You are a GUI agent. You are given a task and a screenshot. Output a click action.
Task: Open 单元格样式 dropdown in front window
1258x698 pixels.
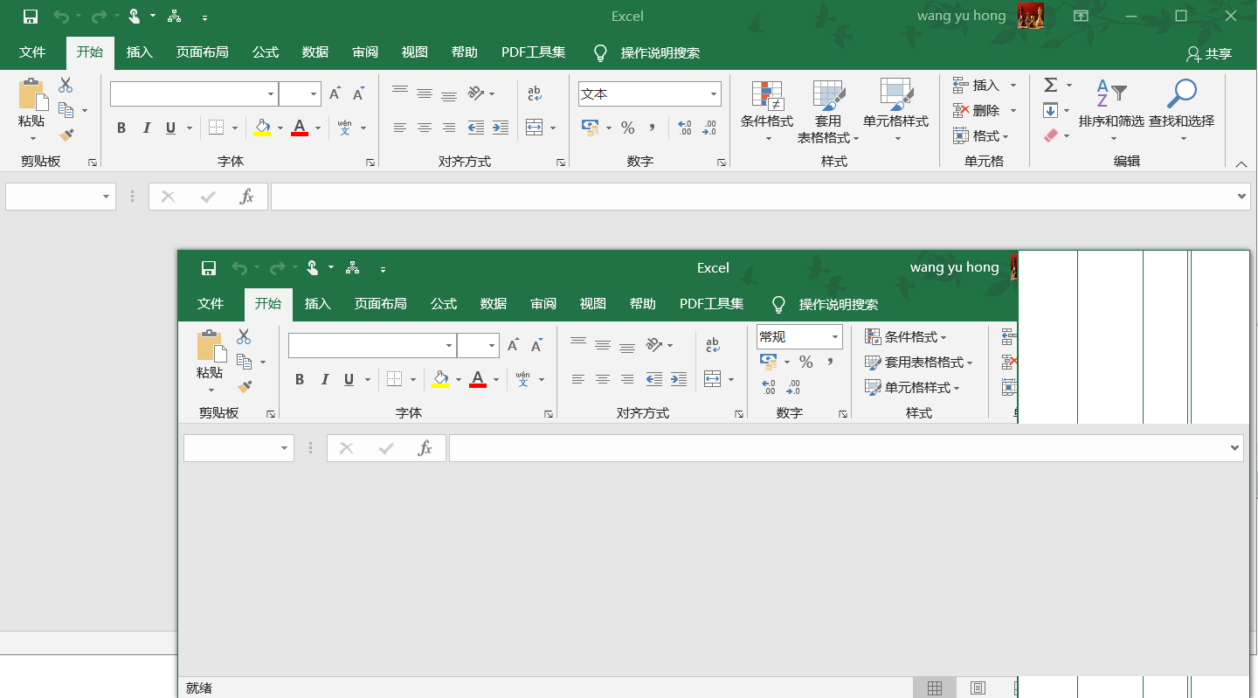(x=912, y=387)
